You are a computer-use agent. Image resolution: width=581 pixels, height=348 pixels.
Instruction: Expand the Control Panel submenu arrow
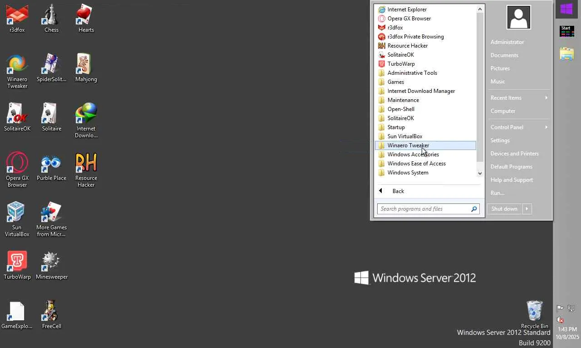click(546, 127)
